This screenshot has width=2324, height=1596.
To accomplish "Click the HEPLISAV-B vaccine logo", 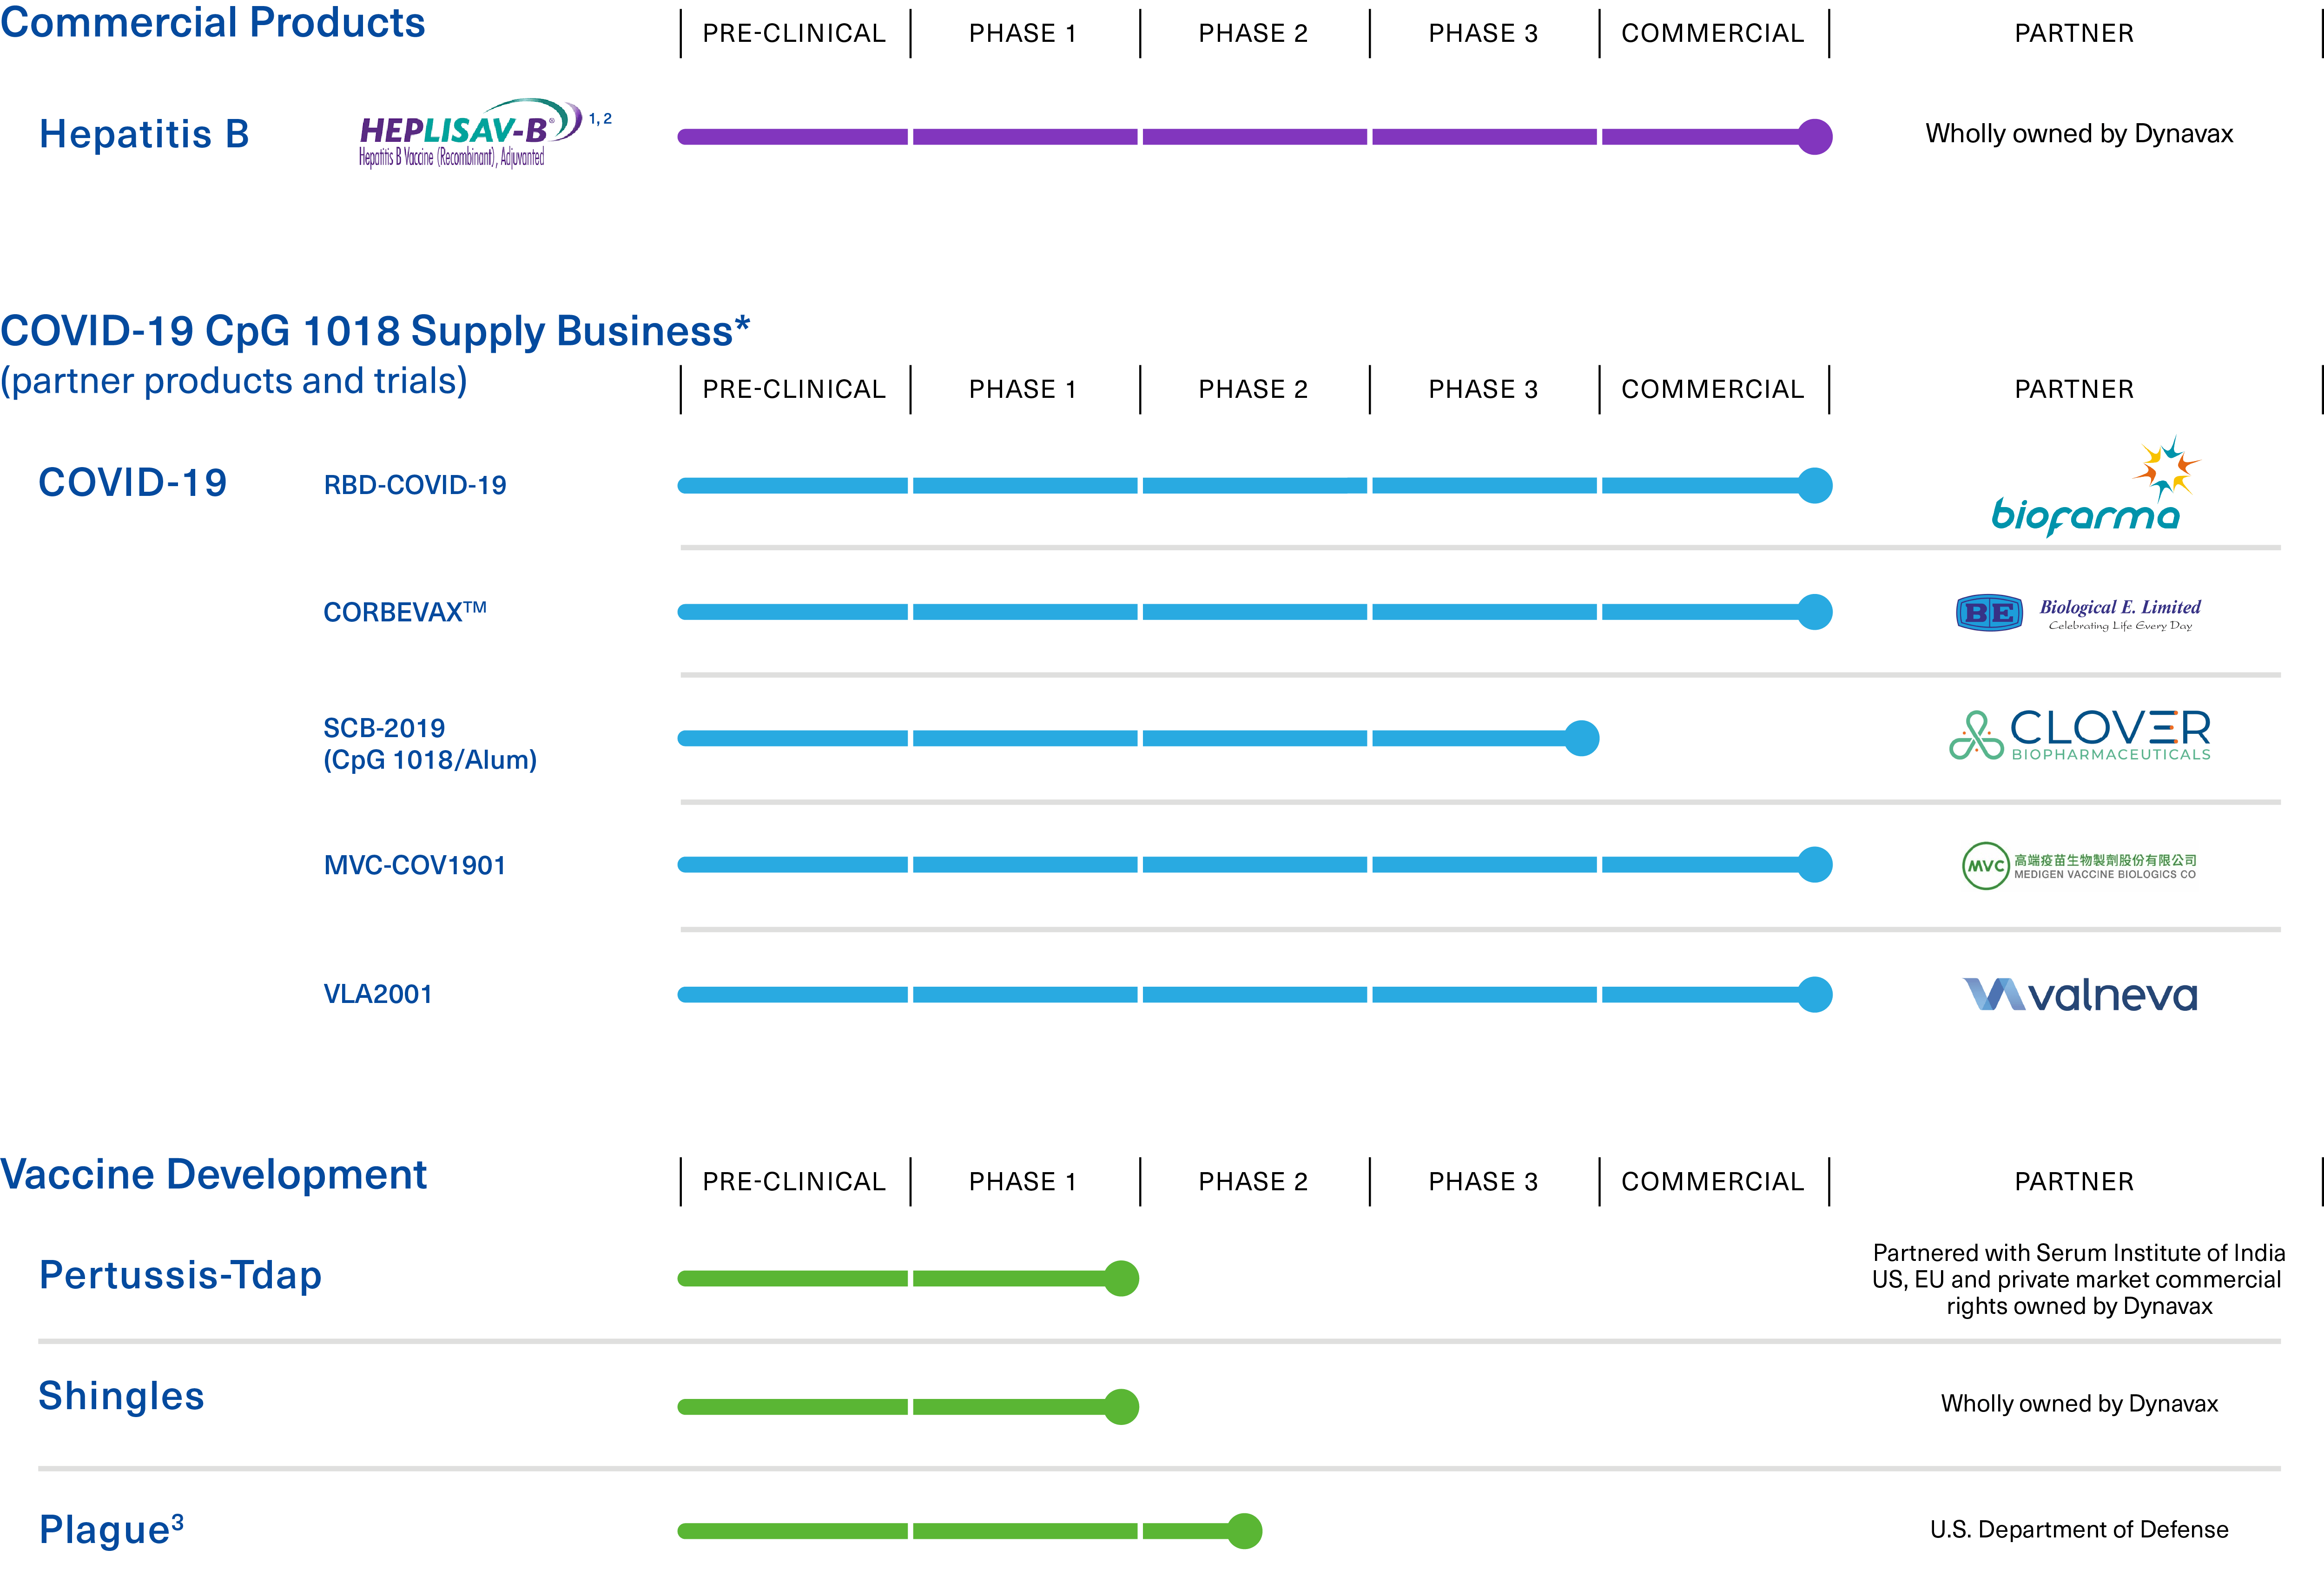I will 470,133.
